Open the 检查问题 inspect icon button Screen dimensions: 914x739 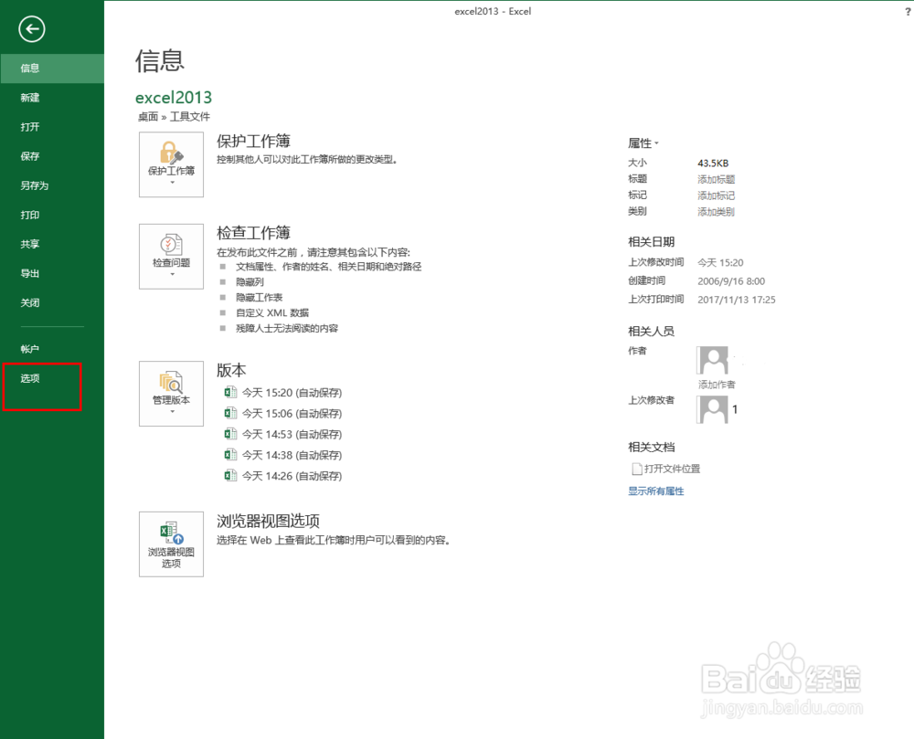[x=172, y=257]
